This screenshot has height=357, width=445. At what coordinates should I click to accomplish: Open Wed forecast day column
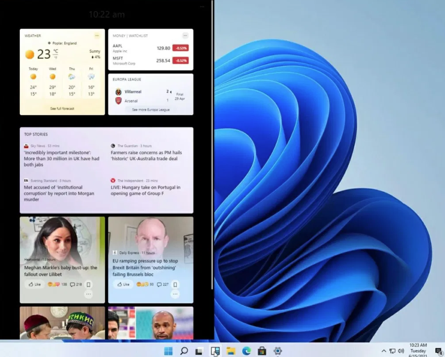point(53,82)
